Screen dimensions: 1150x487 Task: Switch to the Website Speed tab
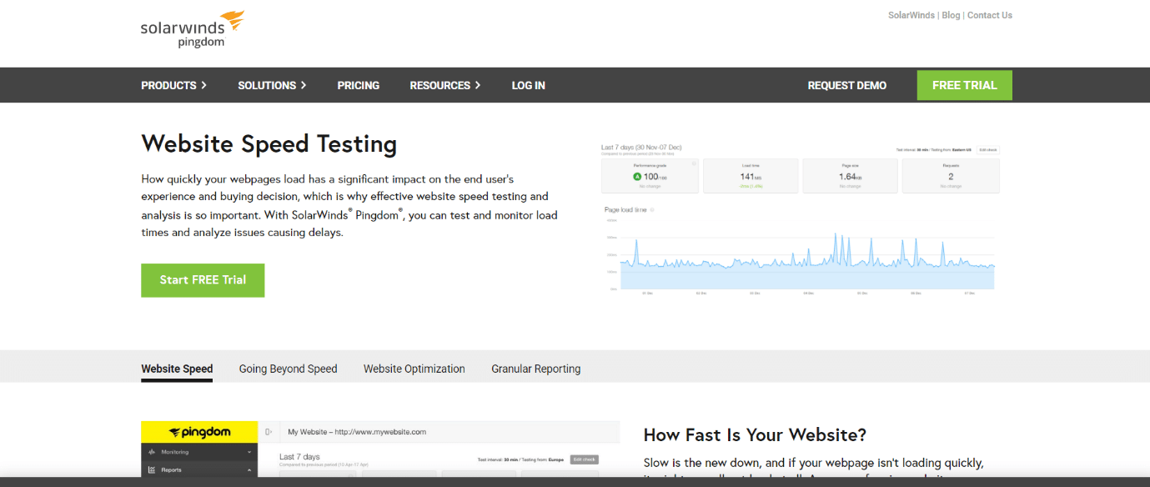point(177,369)
